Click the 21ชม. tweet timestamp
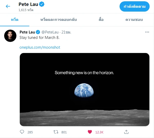 click(x=66, y=32)
